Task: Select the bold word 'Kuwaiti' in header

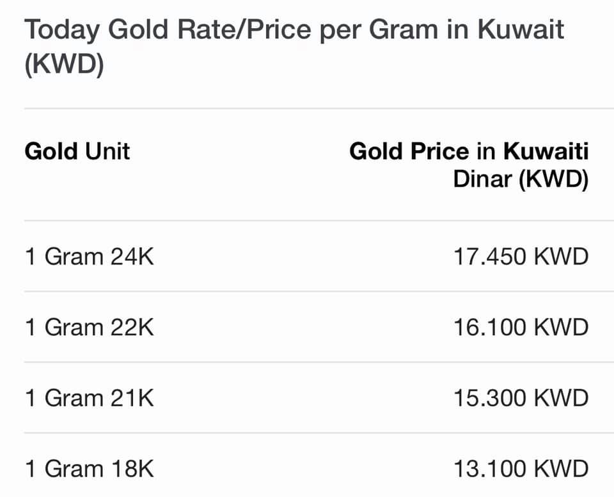Action: point(546,151)
